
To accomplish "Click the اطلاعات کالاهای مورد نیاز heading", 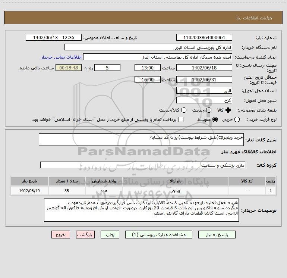I will point(249,152).
